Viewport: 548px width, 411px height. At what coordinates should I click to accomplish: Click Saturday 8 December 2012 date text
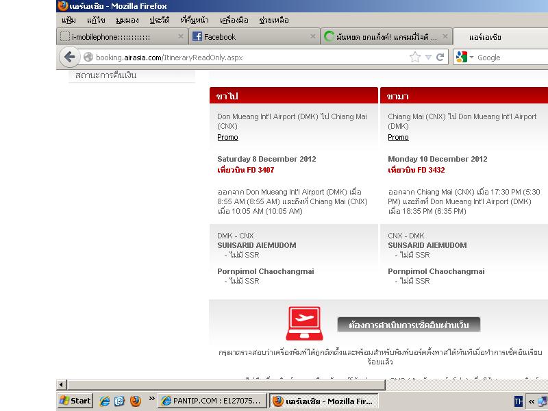266,159
